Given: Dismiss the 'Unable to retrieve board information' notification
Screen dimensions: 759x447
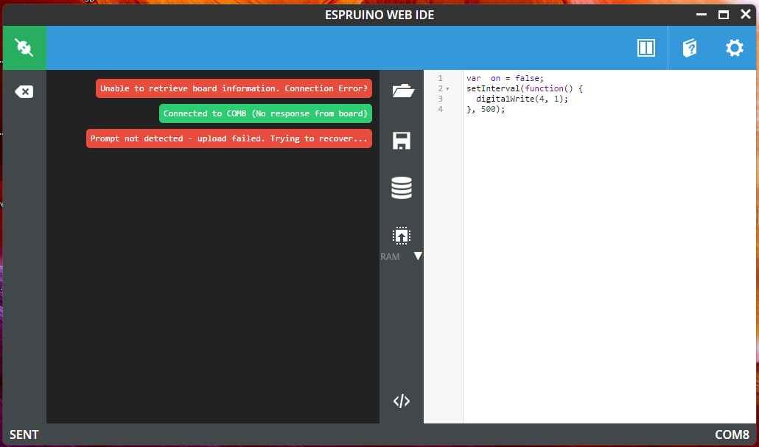Looking at the screenshot, I should coord(234,88).
